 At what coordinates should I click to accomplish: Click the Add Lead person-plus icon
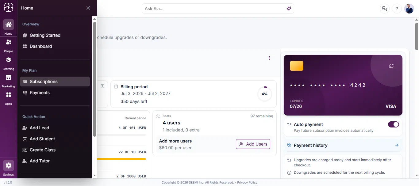click(x=25, y=128)
